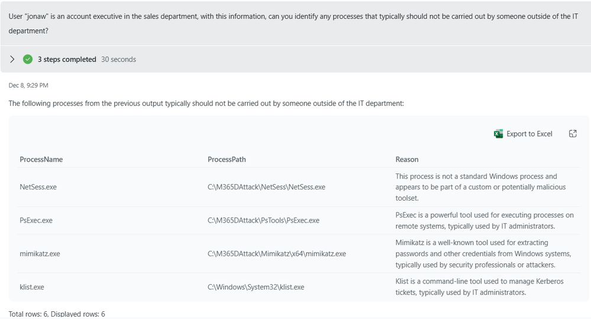This screenshot has height=319, width=591.
Task: Export the table to Excel
Action: tap(523, 134)
